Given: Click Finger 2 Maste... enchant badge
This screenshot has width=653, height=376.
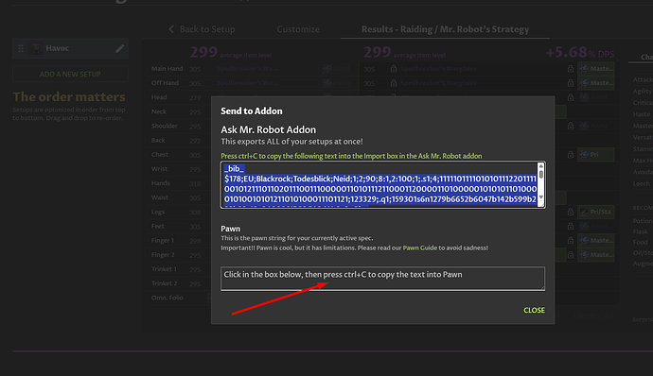Looking at the screenshot, I should (596, 254).
